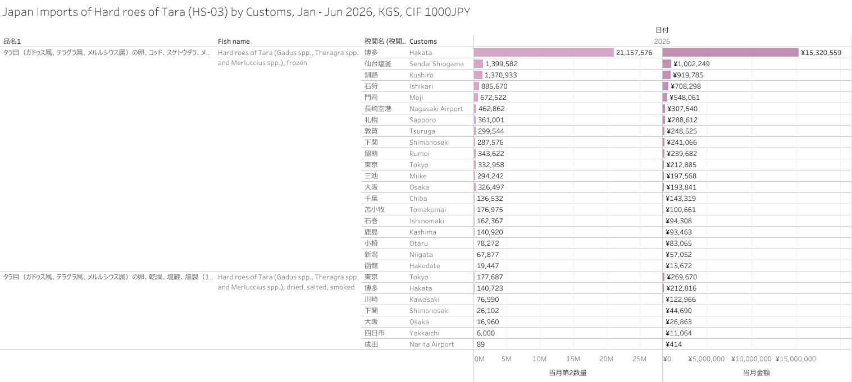
Task: Click the Hakata quantity bar showing 21,157,576
Action: (544, 52)
